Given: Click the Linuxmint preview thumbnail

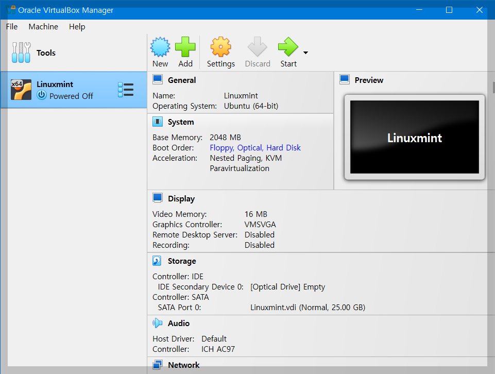Looking at the screenshot, I should tap(414, 137).
